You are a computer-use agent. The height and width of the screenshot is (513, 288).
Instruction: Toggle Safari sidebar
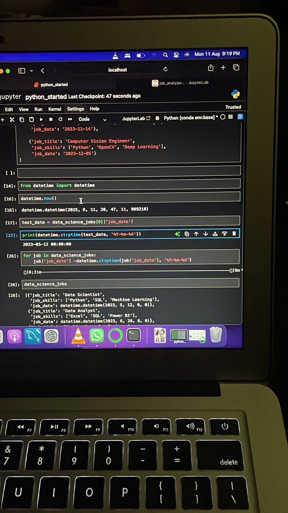point(22,71)
